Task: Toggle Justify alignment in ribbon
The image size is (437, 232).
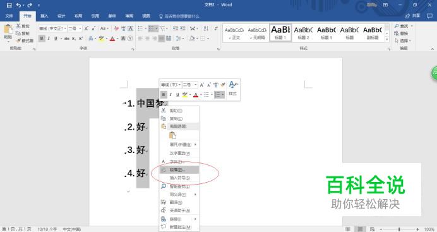Action: tap(162, 39)
